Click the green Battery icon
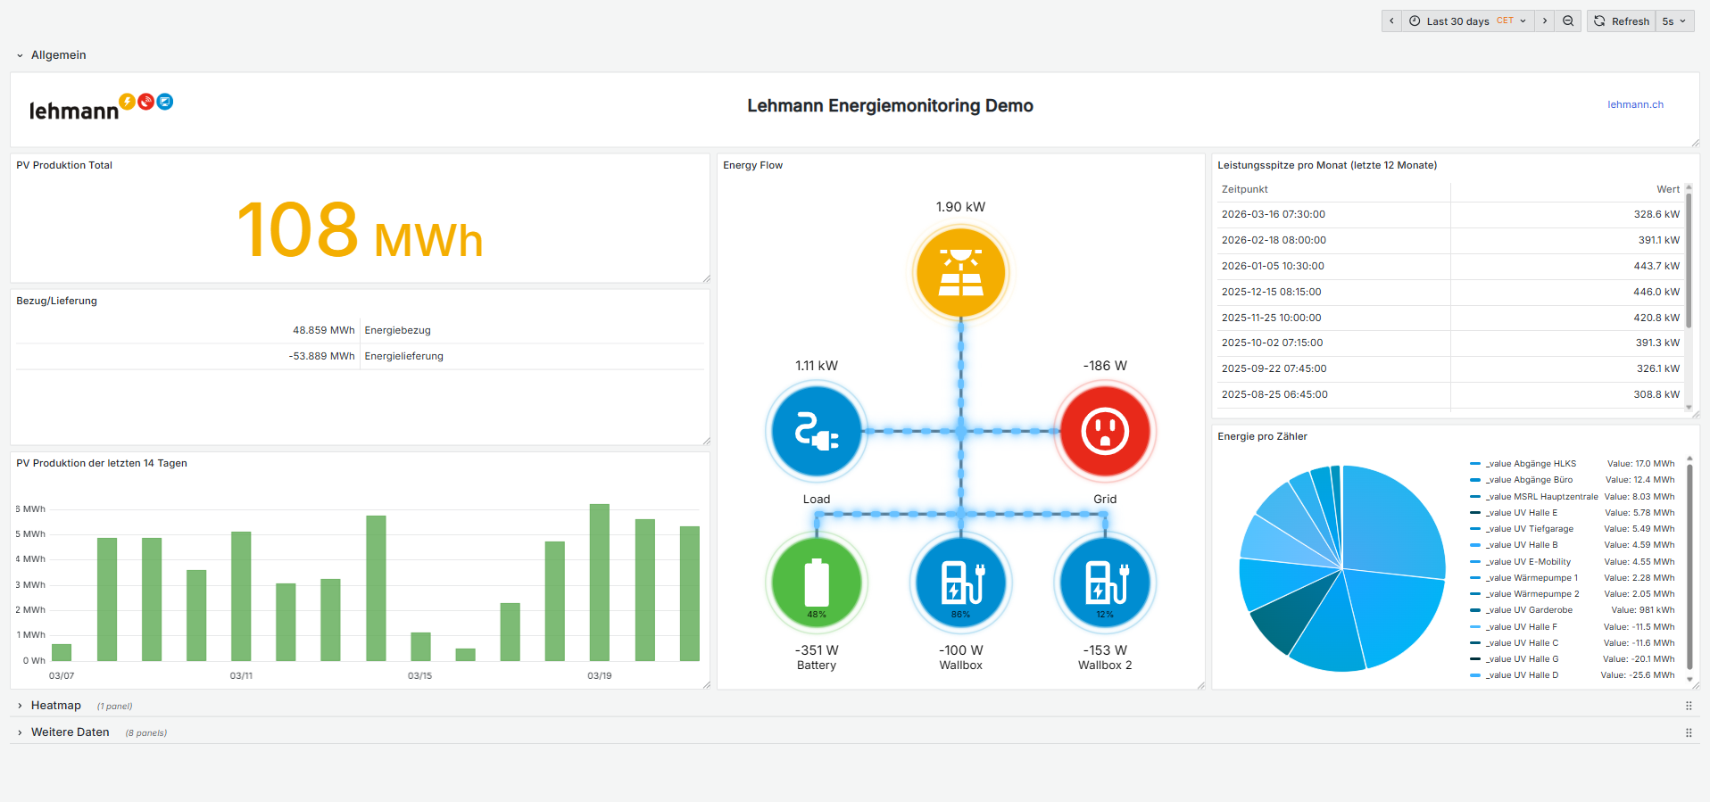The height and width of the screenshot is (802, 1710). pos(817,583)
